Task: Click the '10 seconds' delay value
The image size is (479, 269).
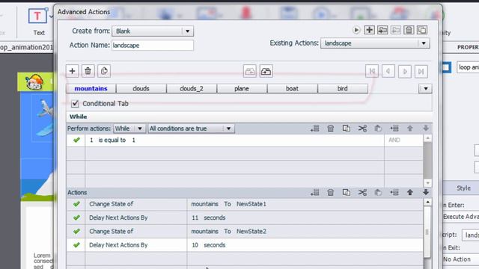Action: point(209,245)
